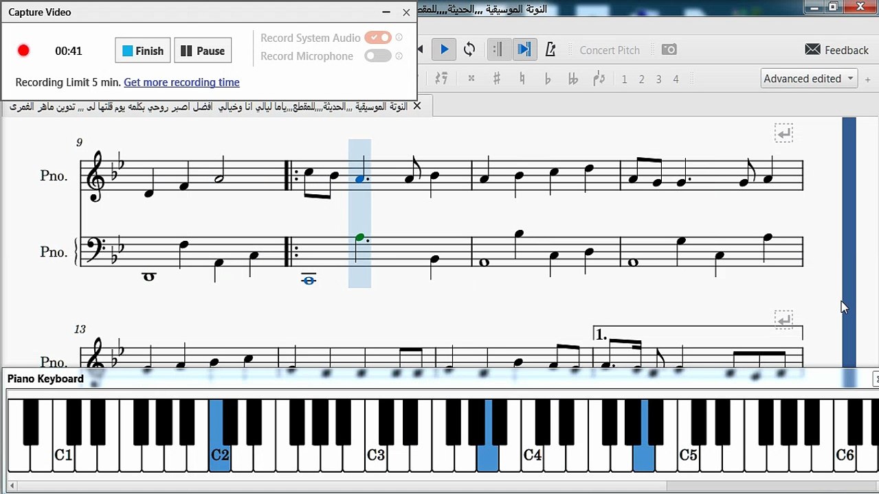Toggle pan score during playback icon
Viewport: 879px width, 494px height.
(524, 49)
